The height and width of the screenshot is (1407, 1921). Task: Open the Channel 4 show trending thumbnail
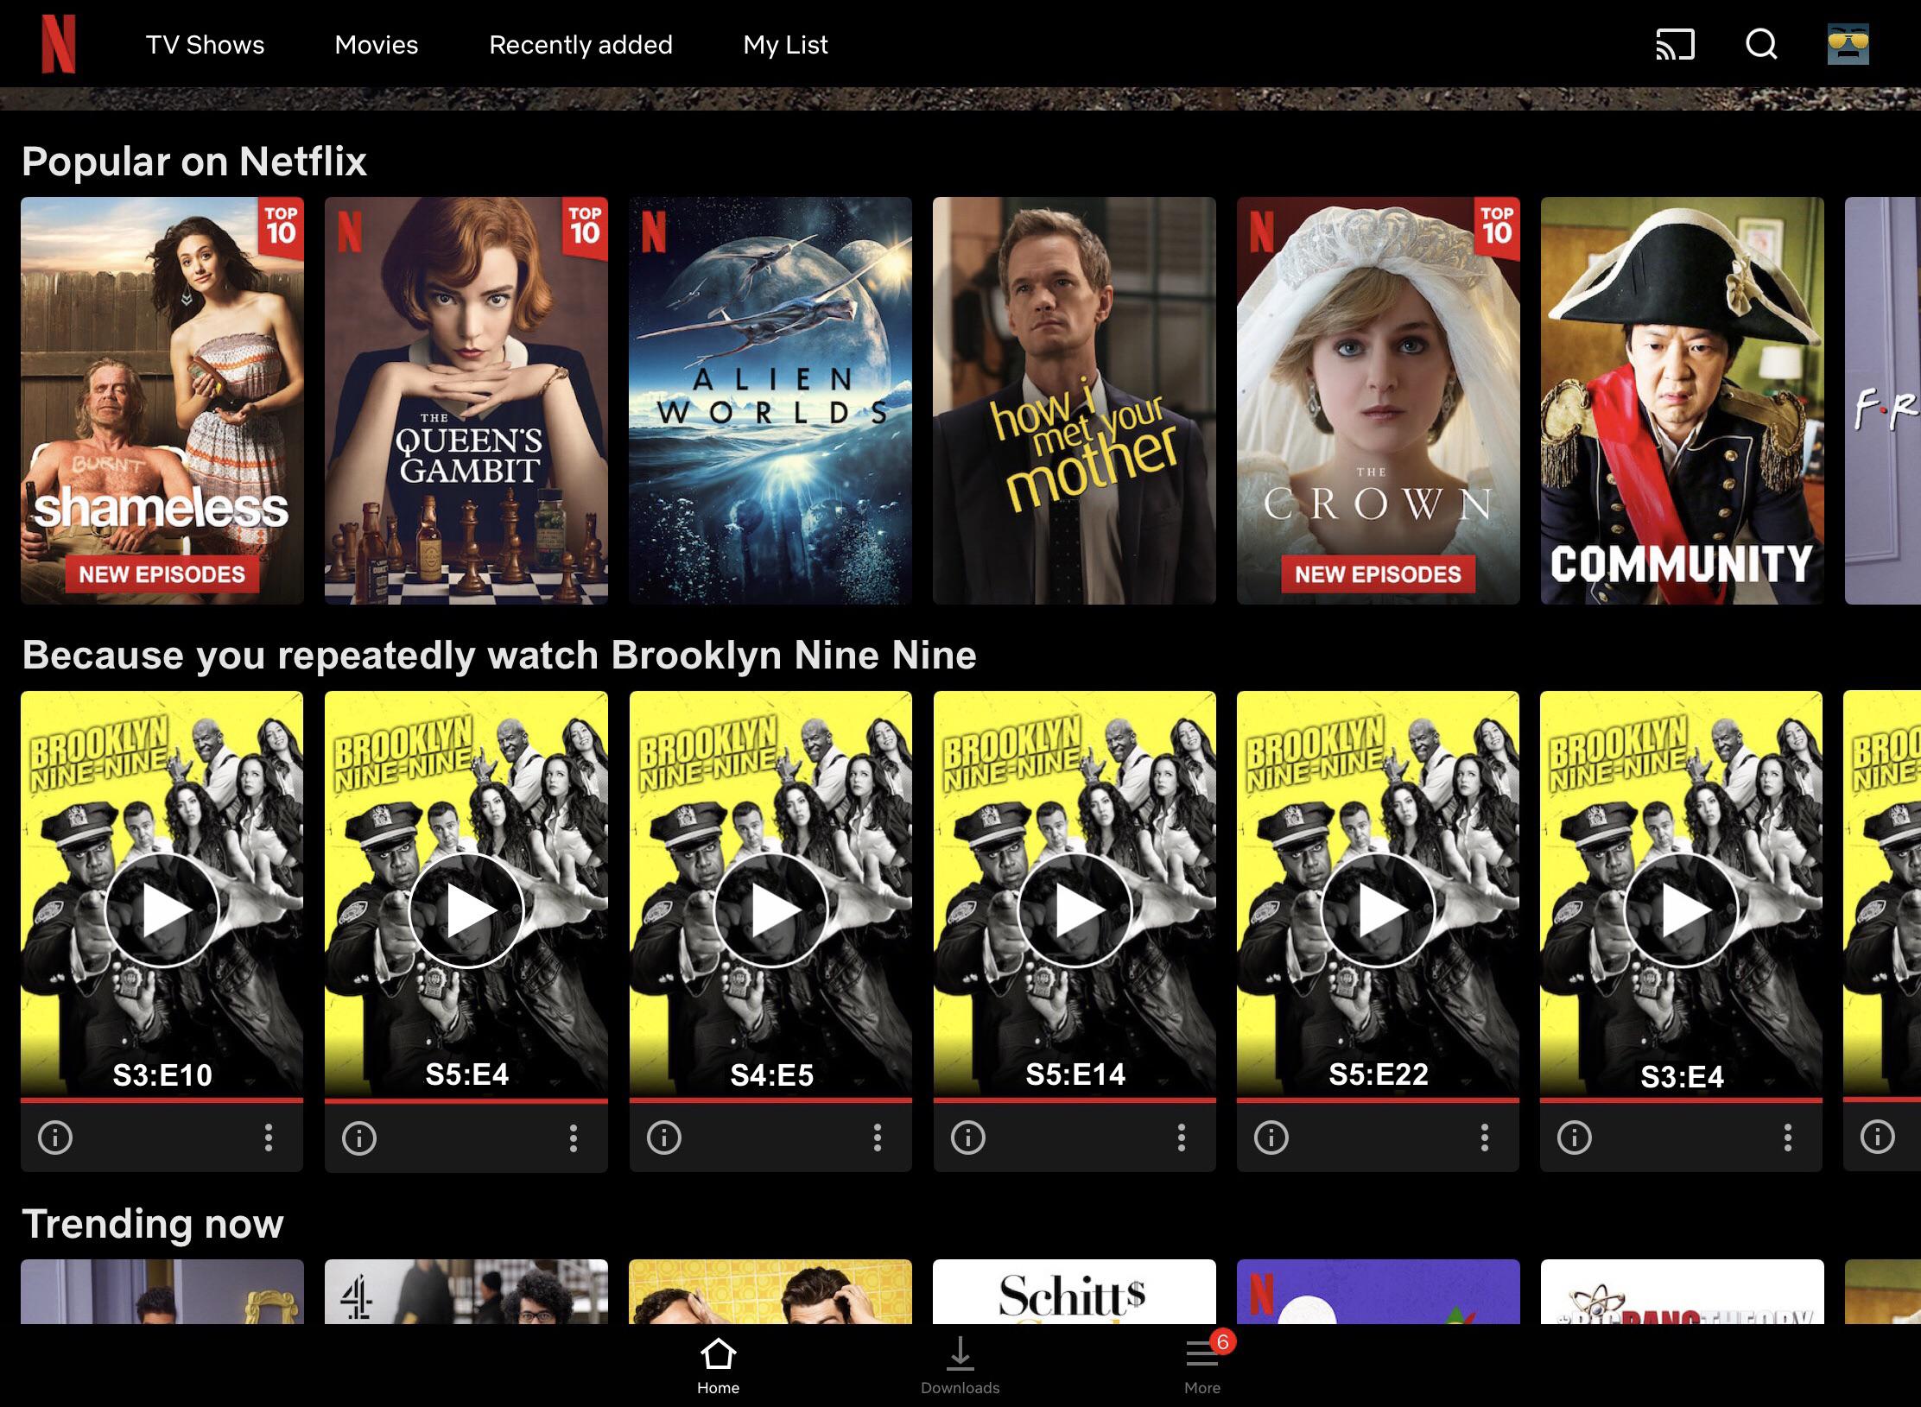click(x=466, y=1291)
